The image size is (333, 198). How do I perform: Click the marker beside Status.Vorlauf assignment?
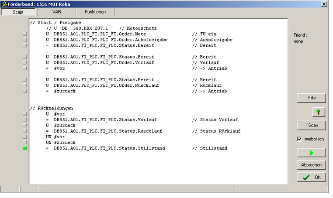25,119
